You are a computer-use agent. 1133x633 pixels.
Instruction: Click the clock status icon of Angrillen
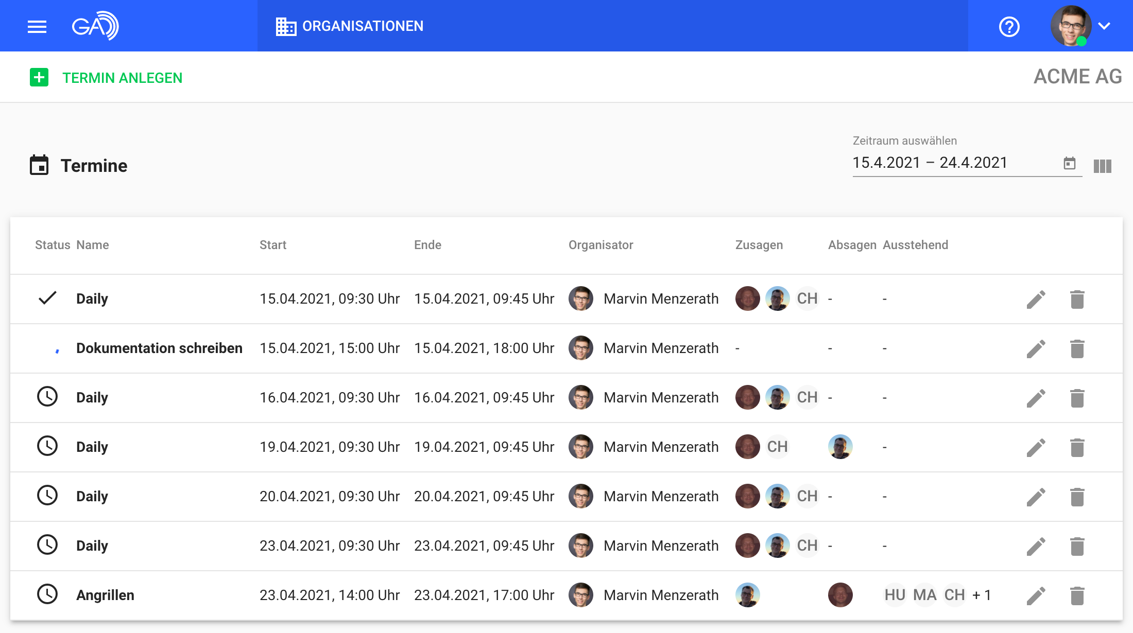[47, 594]
